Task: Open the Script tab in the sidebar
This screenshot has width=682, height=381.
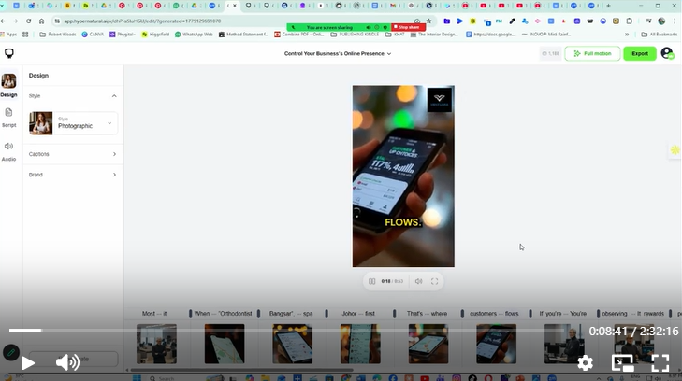Action: pos(8,118)
